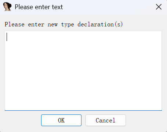
Task: Confirm the type declaration with OK
Action: point(61,120)
